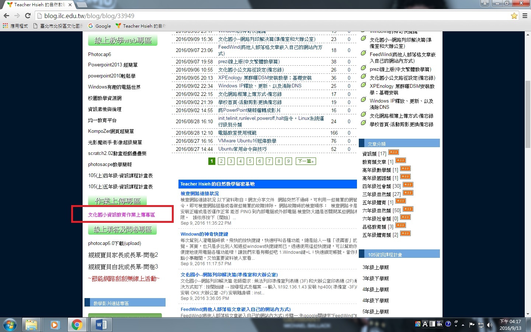The image size is (531, 332).
Task: Go to page 5 of article list
Action: (250, 161)
